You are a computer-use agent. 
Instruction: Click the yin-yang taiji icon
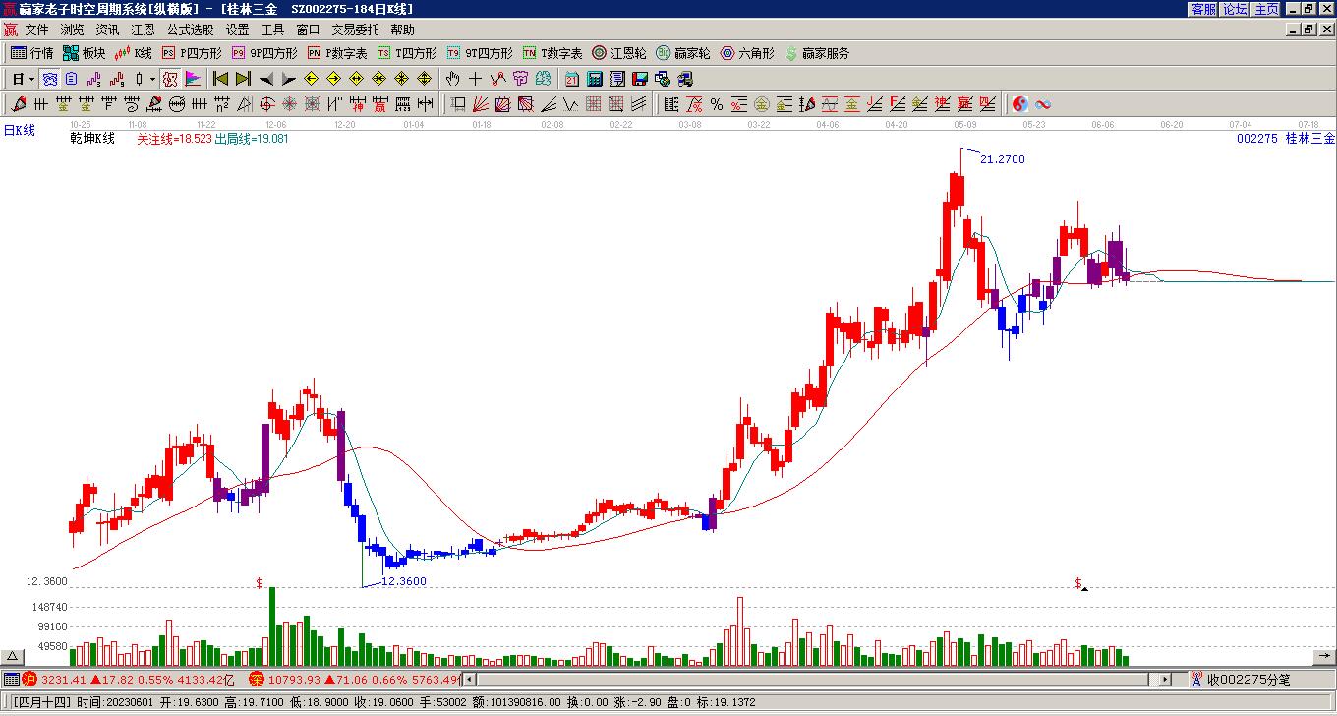1020,104
